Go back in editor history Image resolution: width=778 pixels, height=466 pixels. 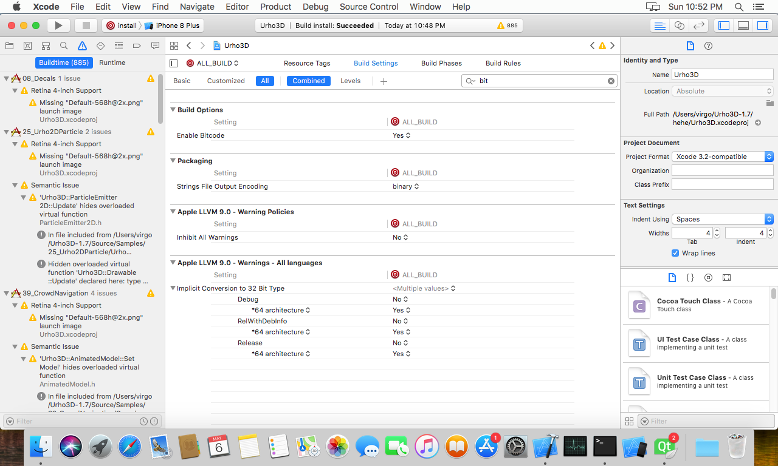[x=189, y=46]
